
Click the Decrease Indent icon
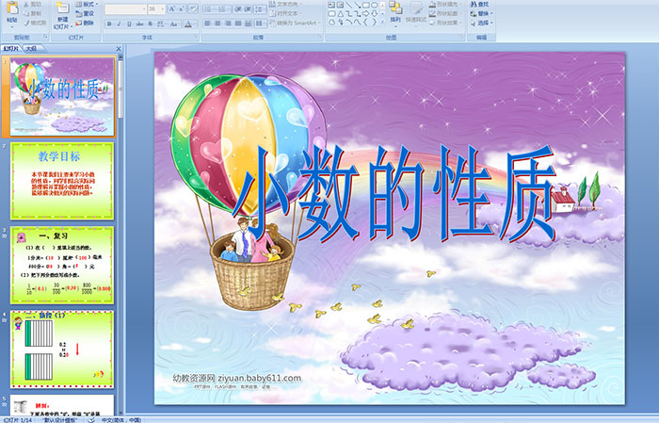pos(238,9)
